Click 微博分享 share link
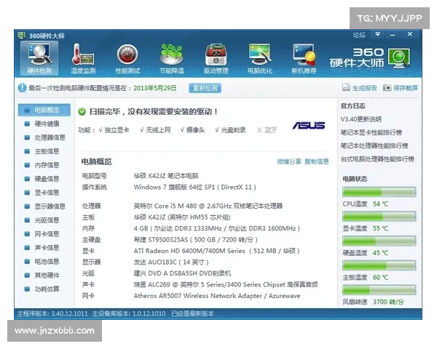This screenshot has height=349, width=437. tap(289, 161)
